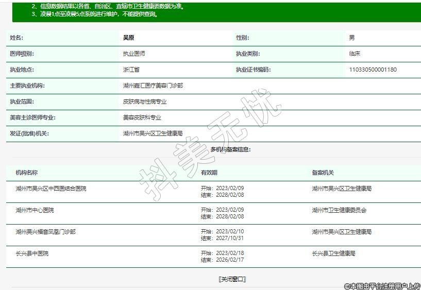Select the certificate number 110330500001180
The image size is (421, 290).
(373, 70)
